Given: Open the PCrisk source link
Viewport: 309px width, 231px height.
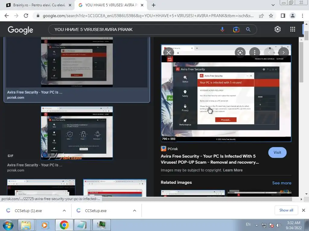Looking at the screenshot, I should 169,149.
